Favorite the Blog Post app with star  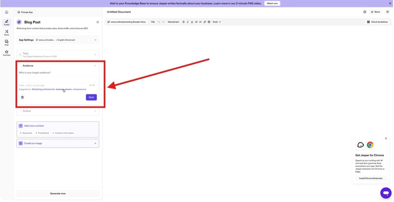click(98, 22)
